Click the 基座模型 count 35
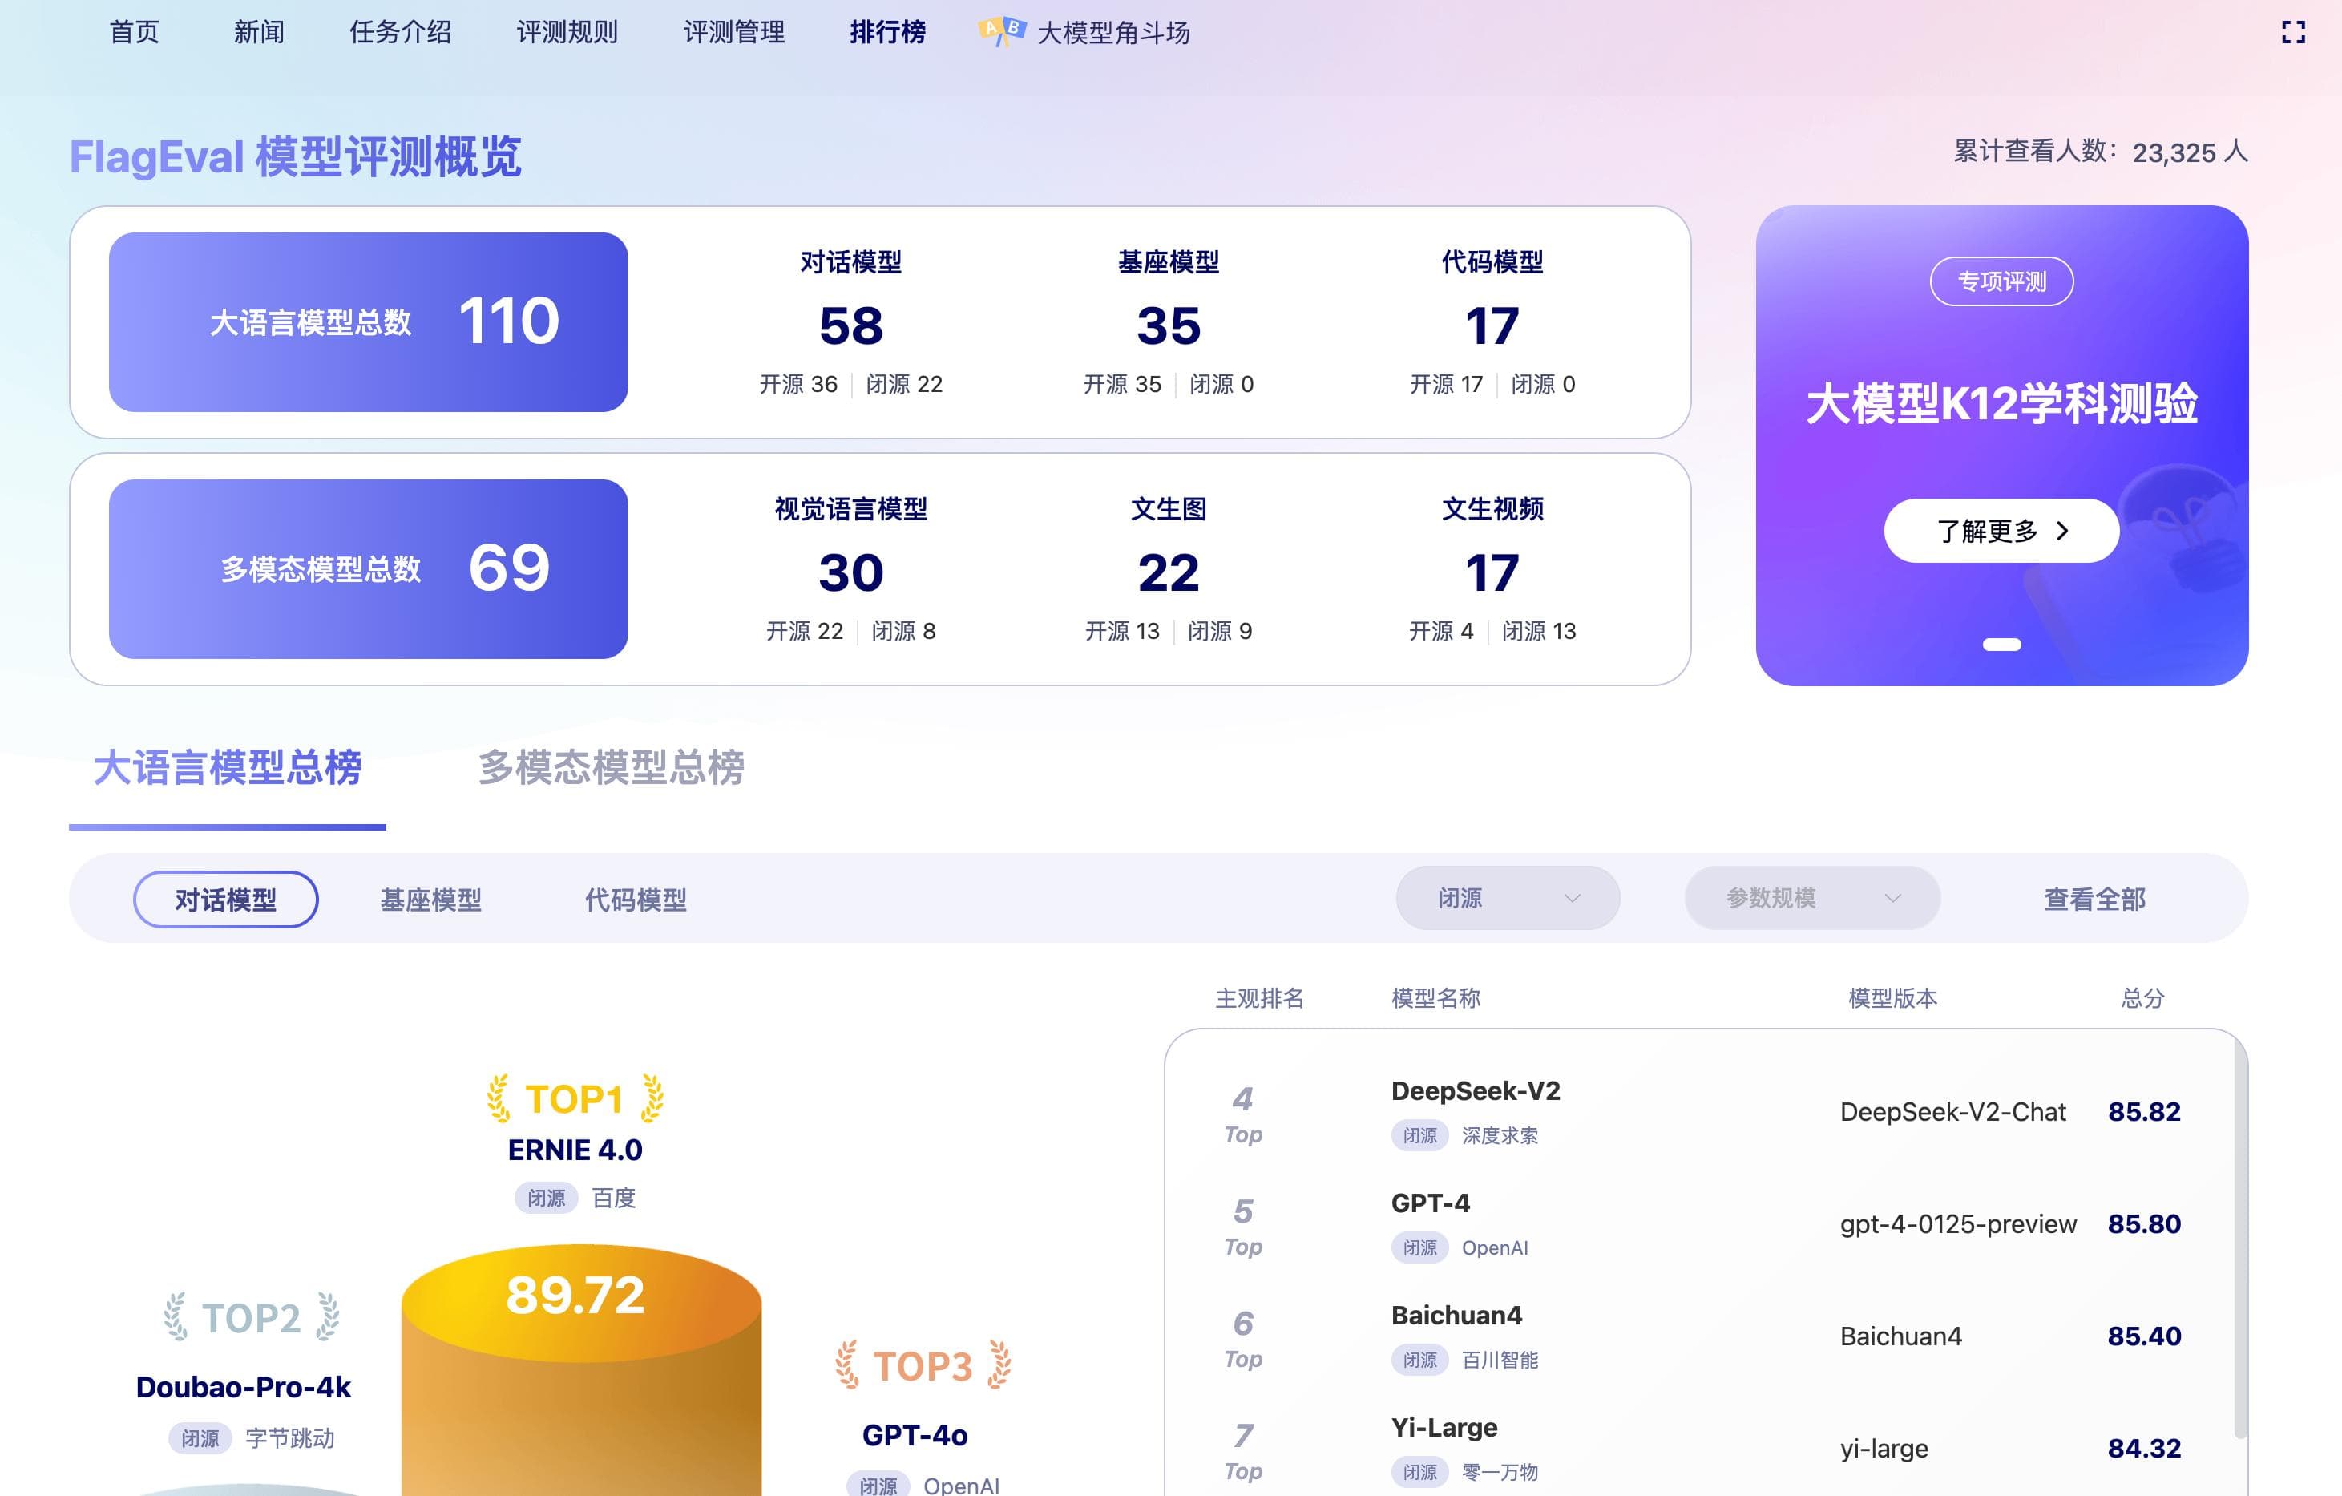The height and width of the screenshot is (1496, 2342). coord(1168,325)
